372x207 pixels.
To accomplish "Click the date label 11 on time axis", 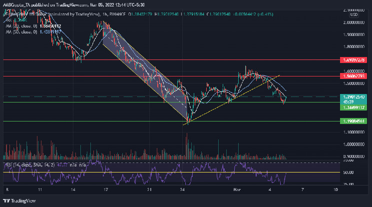I will pos(40,189).
